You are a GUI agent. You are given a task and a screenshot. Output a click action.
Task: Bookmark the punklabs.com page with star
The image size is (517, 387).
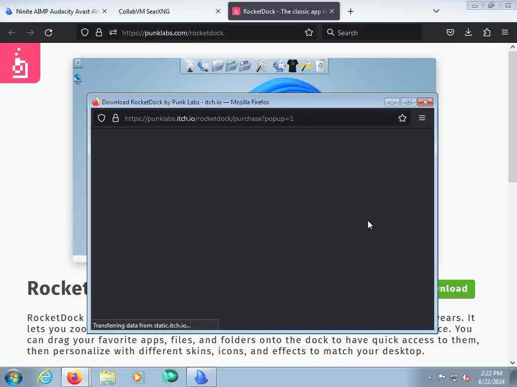point(309,33)
